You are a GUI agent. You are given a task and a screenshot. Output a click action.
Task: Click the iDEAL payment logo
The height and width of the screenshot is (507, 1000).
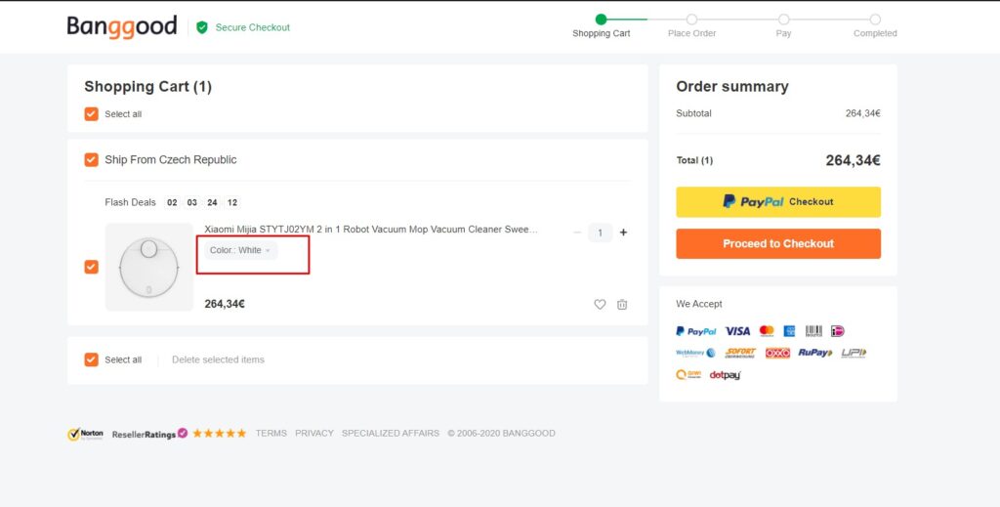coord(837,331)
